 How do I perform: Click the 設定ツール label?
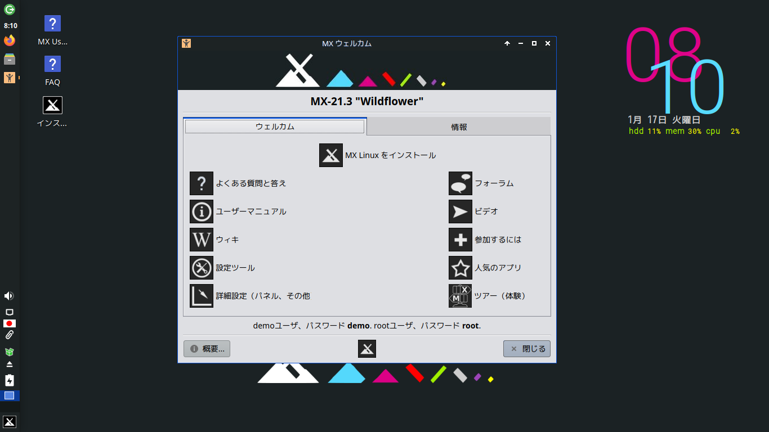[235, 268]
